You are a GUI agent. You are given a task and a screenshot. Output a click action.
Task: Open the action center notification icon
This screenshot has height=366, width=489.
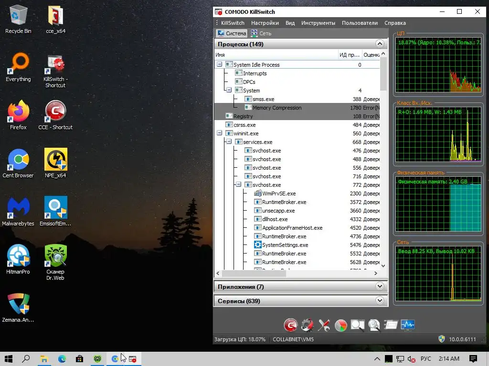(x=473, y=359)
